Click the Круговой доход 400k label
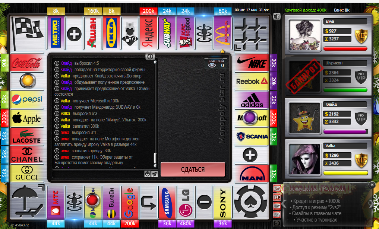The width and height of the screenshot is (379, 229). pos(305,10)
